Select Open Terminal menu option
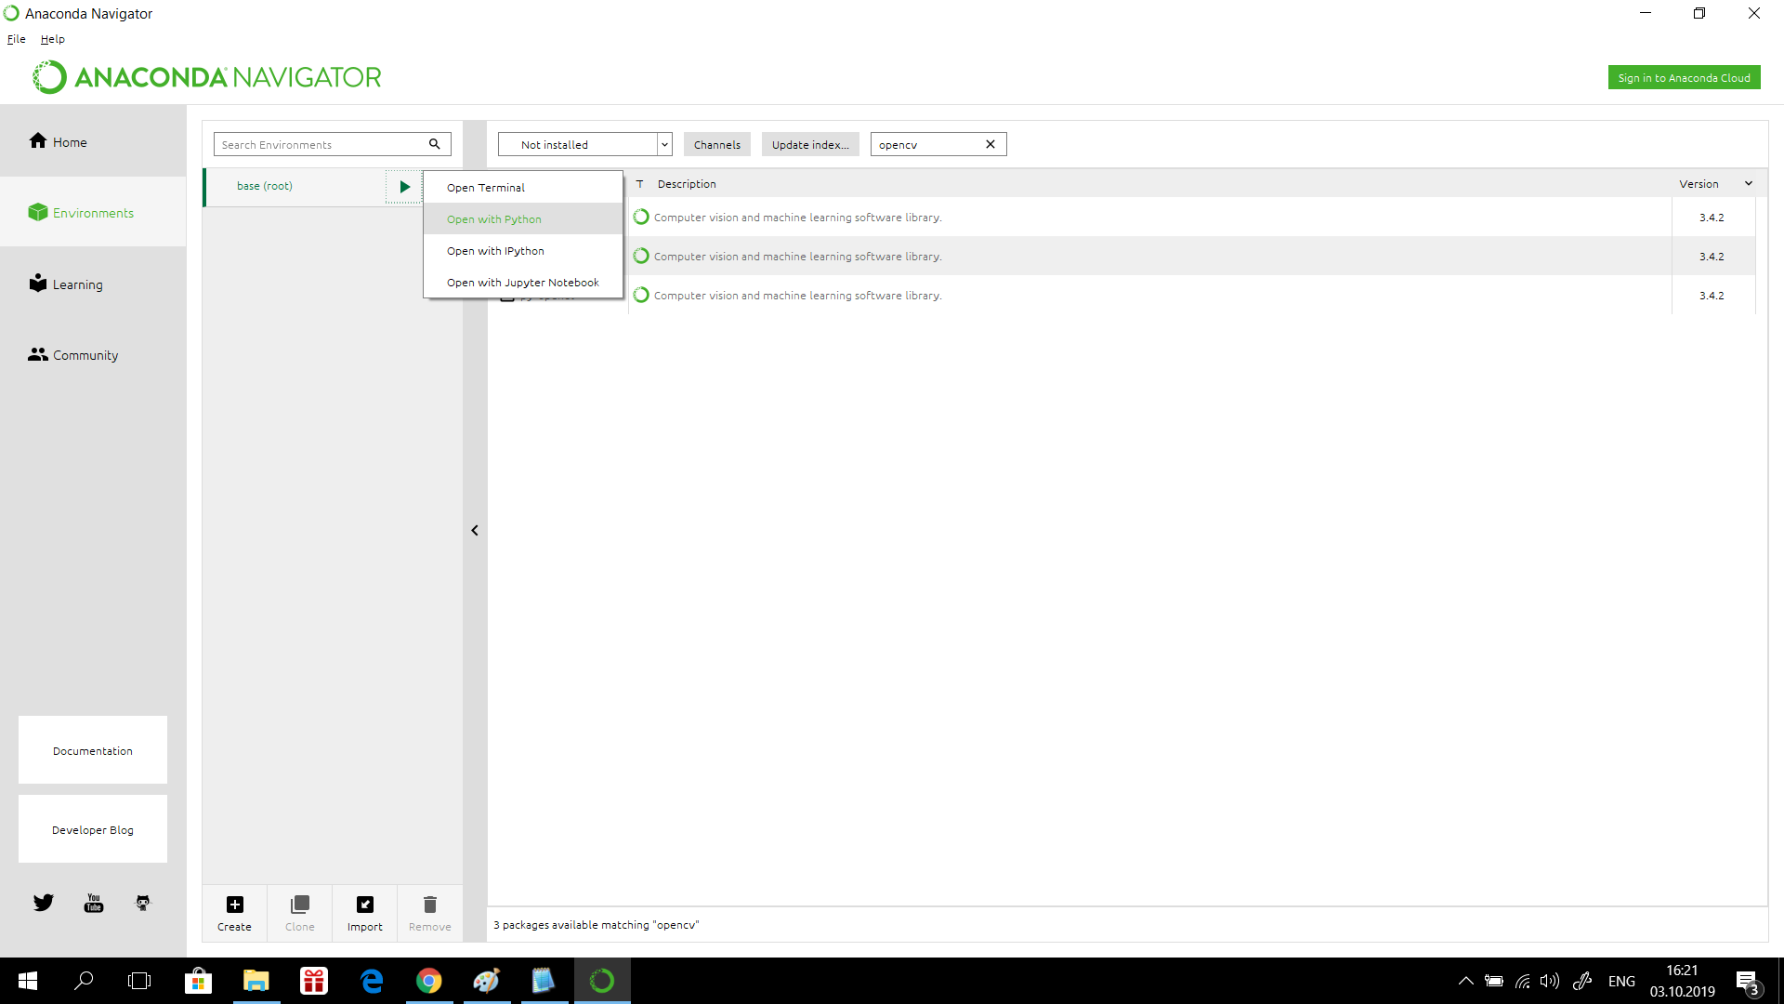This screenshot has width=1784, height=1004. tap(487, 186)
